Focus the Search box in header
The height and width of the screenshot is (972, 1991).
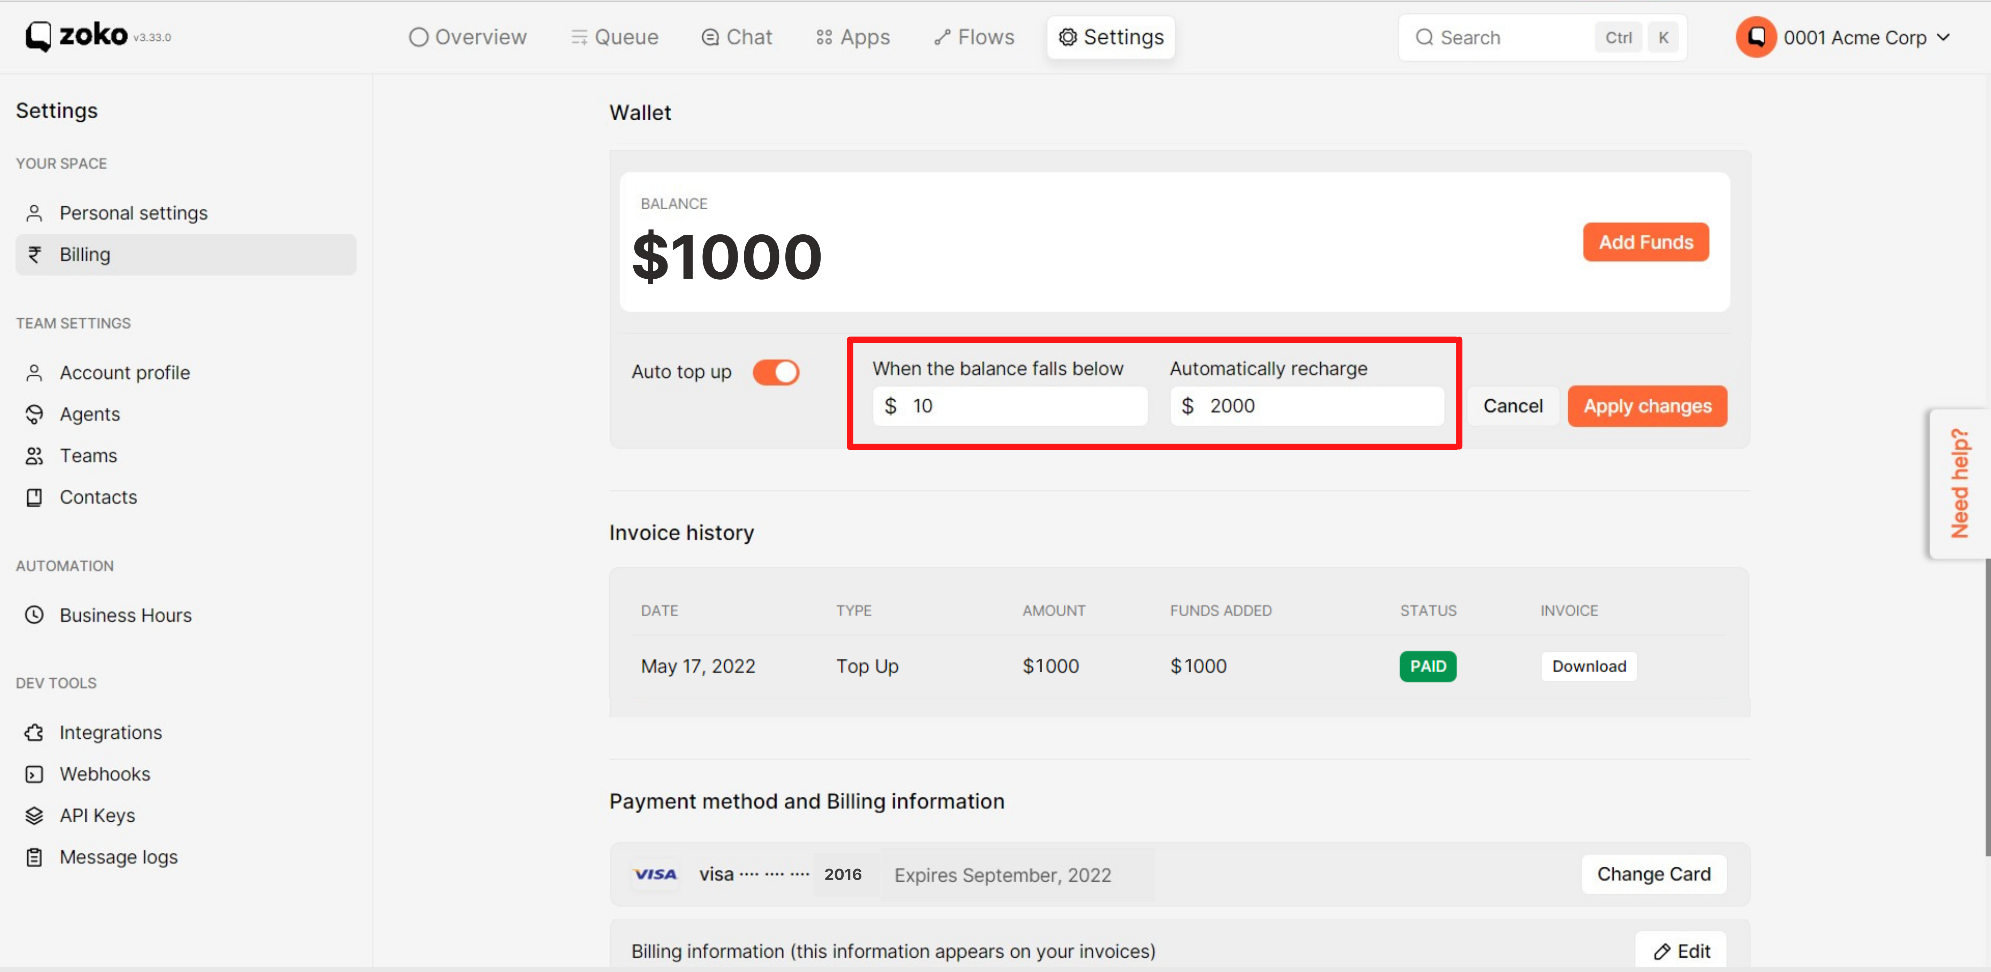click(1542, 37)
